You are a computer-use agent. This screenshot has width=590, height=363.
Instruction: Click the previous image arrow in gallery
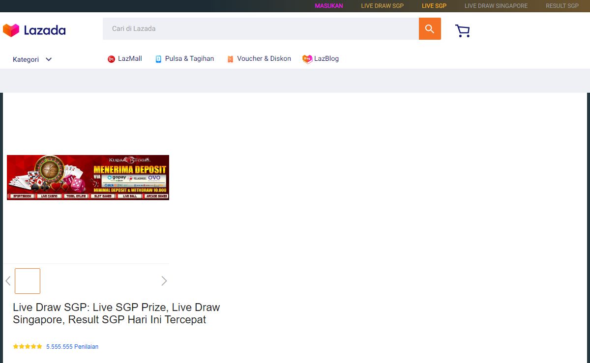(8, 281)
